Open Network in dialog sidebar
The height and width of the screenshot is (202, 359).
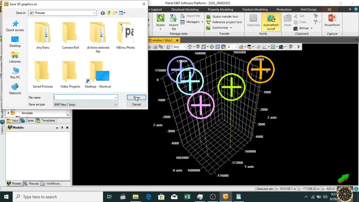coord(15,89)
